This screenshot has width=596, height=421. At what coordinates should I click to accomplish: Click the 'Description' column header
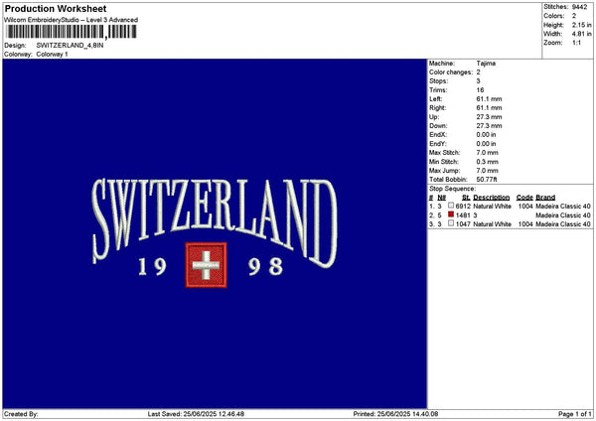pos(491,198)
